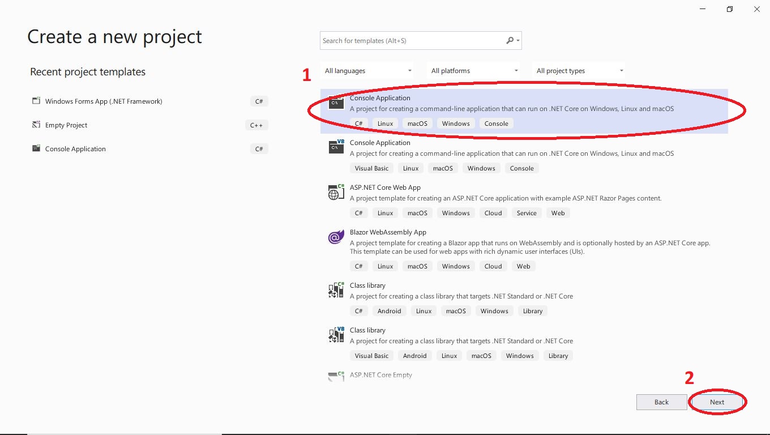This screenshot has width=770, height=435.
Task: Select recent Console Application C# template
Action: tap(75, 149)
